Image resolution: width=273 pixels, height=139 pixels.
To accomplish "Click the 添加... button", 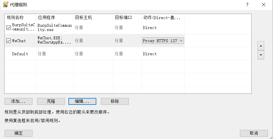I will coord(19,101).
